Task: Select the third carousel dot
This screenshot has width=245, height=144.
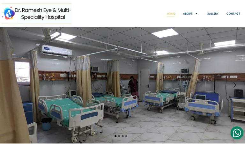Action: 122,136
